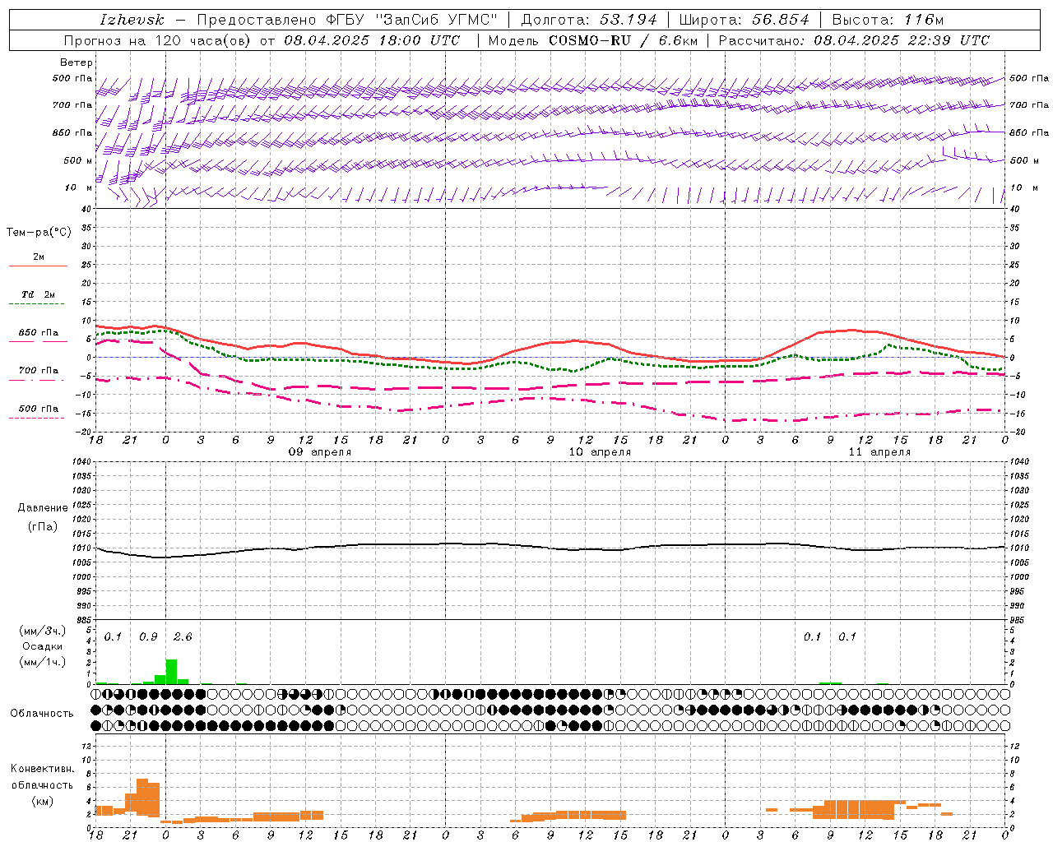Select the Прогноз на 120 часа(ов) text

[x=159, y=40]
